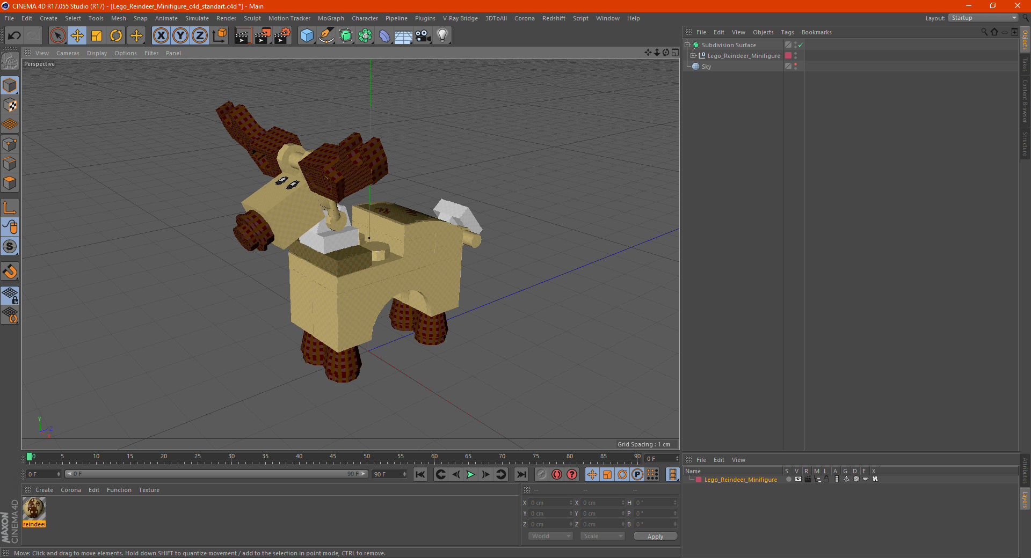Viewport: 1031px width, 558px height.
Task: Add a Cube primitive object
Action: pyautogui.click(x=307, y=36)
